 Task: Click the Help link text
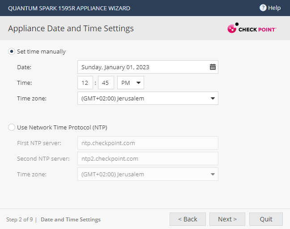pyautogui.click(x=274, y=8)
